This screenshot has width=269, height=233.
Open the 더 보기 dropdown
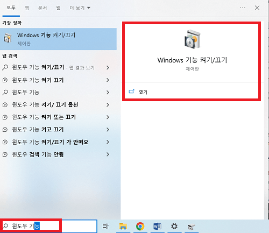80,8
